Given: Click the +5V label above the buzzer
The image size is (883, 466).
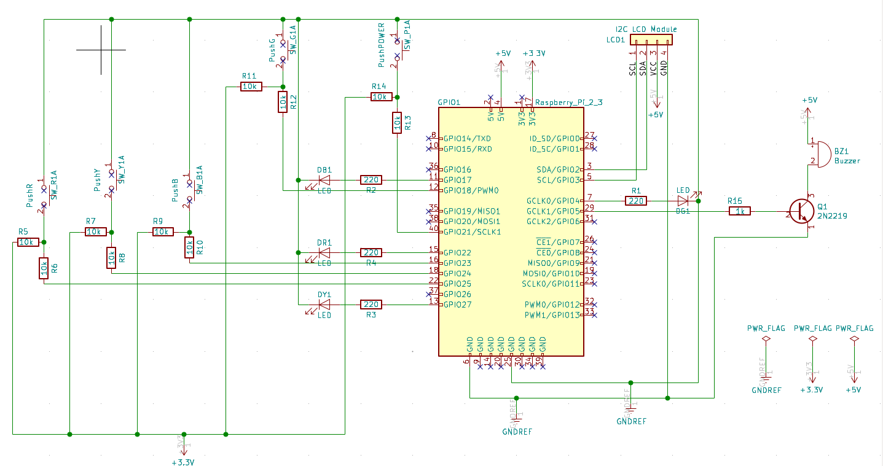Looking at the screenshot, I should pos(810,100).
